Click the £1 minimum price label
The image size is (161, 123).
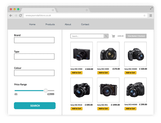click(16, 94)
